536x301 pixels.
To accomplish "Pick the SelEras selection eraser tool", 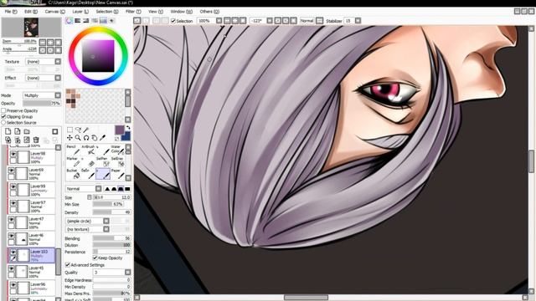I will 117,161.
